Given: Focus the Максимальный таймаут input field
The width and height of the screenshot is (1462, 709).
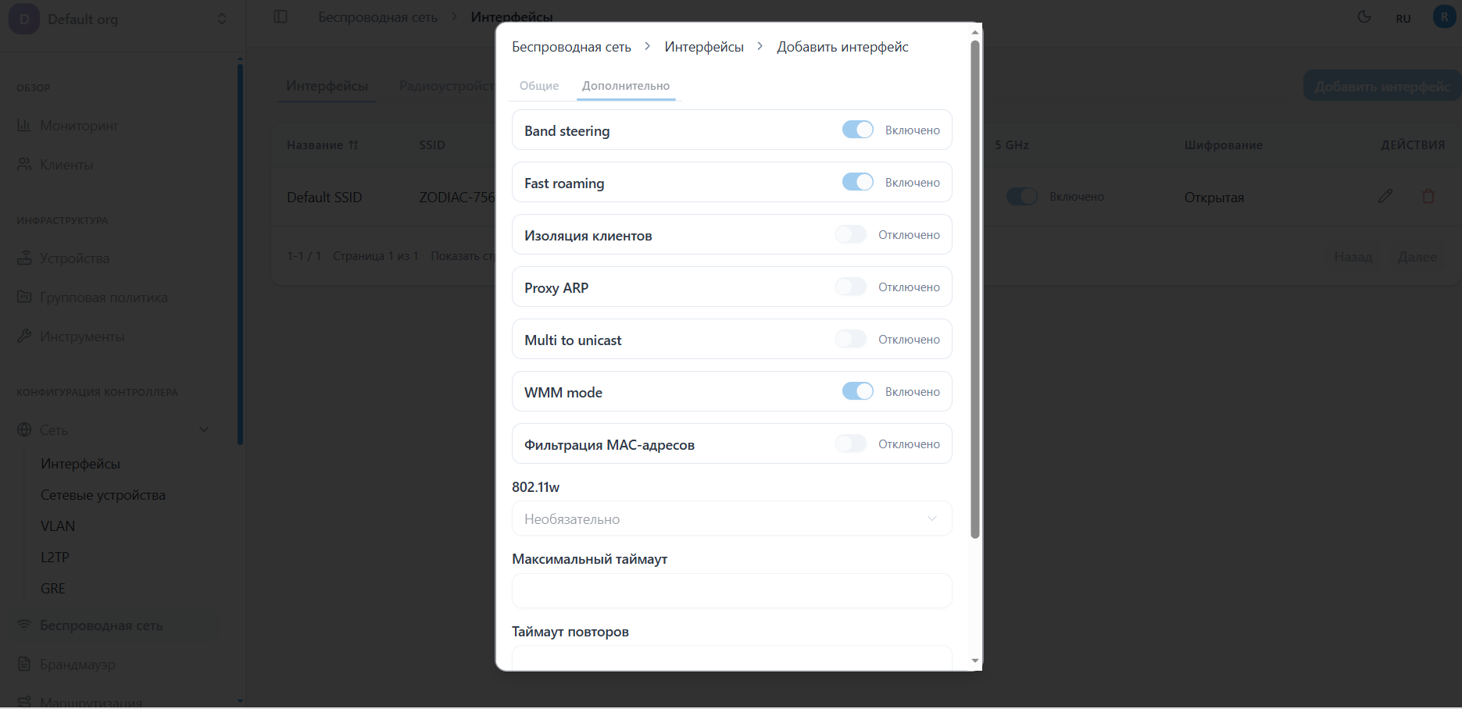Looking at the screenshot, I should (x=731, y=591).
